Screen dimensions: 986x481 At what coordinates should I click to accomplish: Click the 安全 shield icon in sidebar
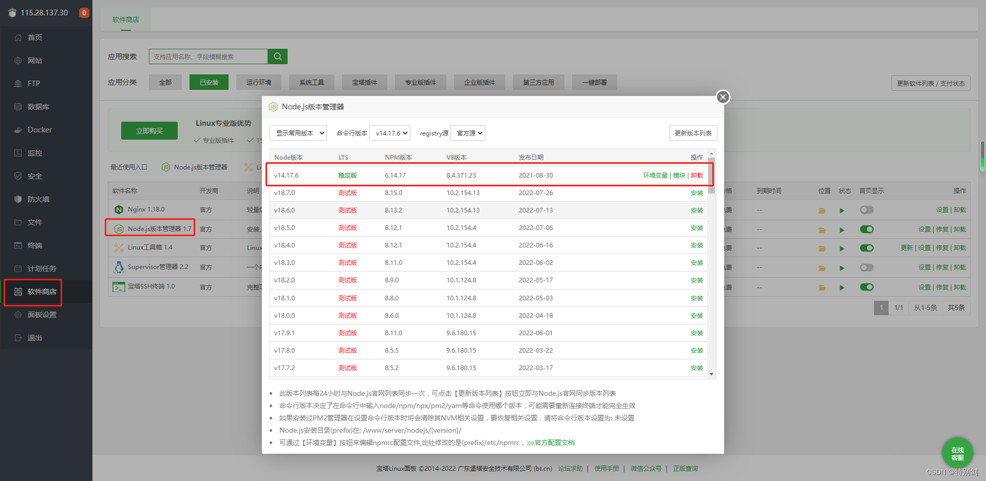(18, 176)
